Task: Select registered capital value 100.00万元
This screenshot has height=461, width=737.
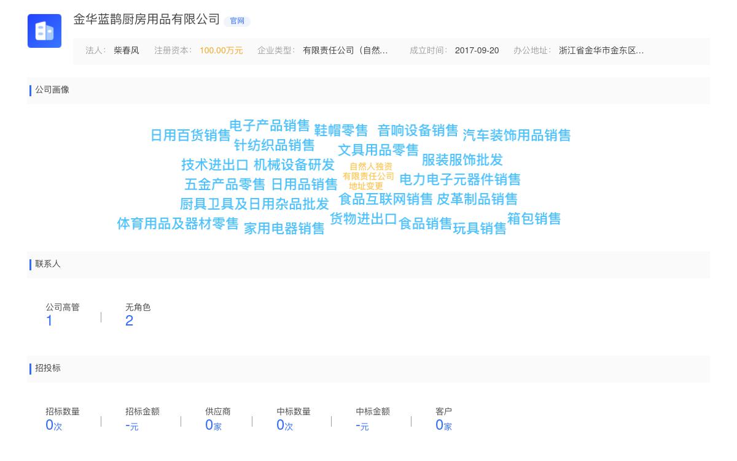Action: (x=221, y=50)
